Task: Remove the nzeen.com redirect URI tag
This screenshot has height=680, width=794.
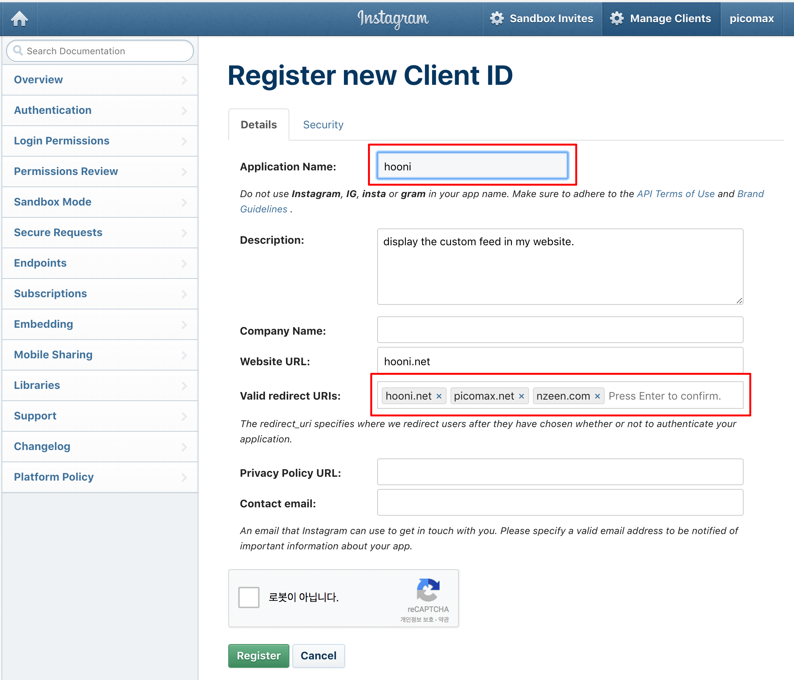Action: coord(597,396)
